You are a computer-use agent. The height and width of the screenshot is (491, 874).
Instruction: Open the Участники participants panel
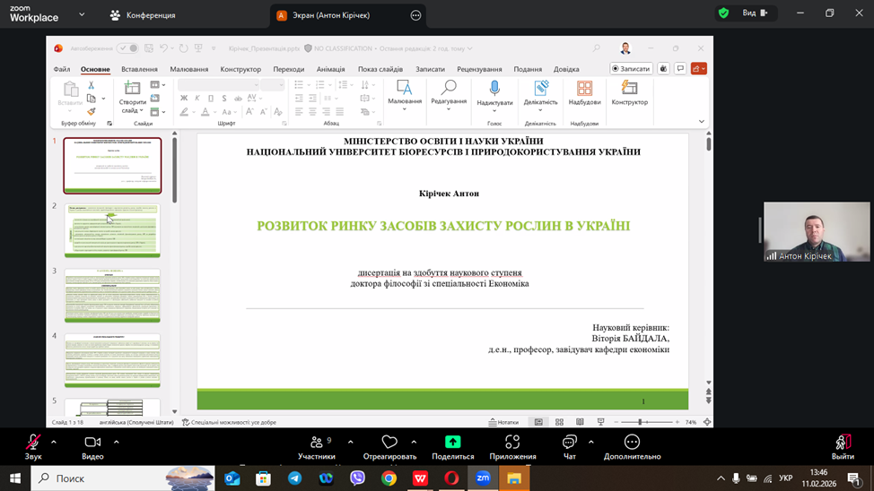click(316, 443)
